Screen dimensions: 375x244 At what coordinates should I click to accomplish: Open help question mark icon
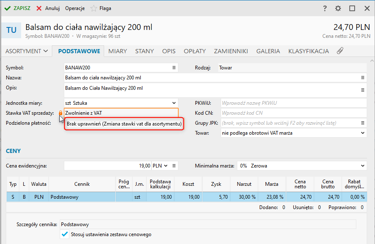coord(324,8)
